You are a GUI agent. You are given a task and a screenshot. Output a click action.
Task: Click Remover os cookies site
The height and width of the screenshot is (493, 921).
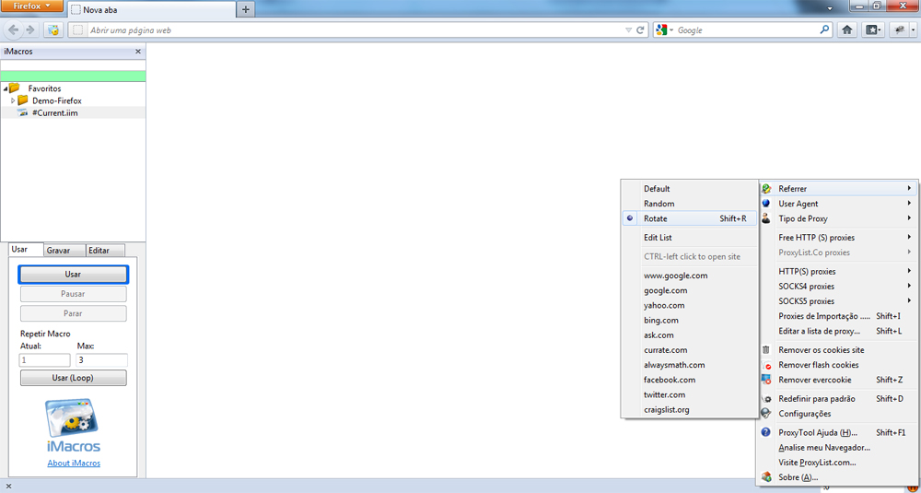click(837, 349)
